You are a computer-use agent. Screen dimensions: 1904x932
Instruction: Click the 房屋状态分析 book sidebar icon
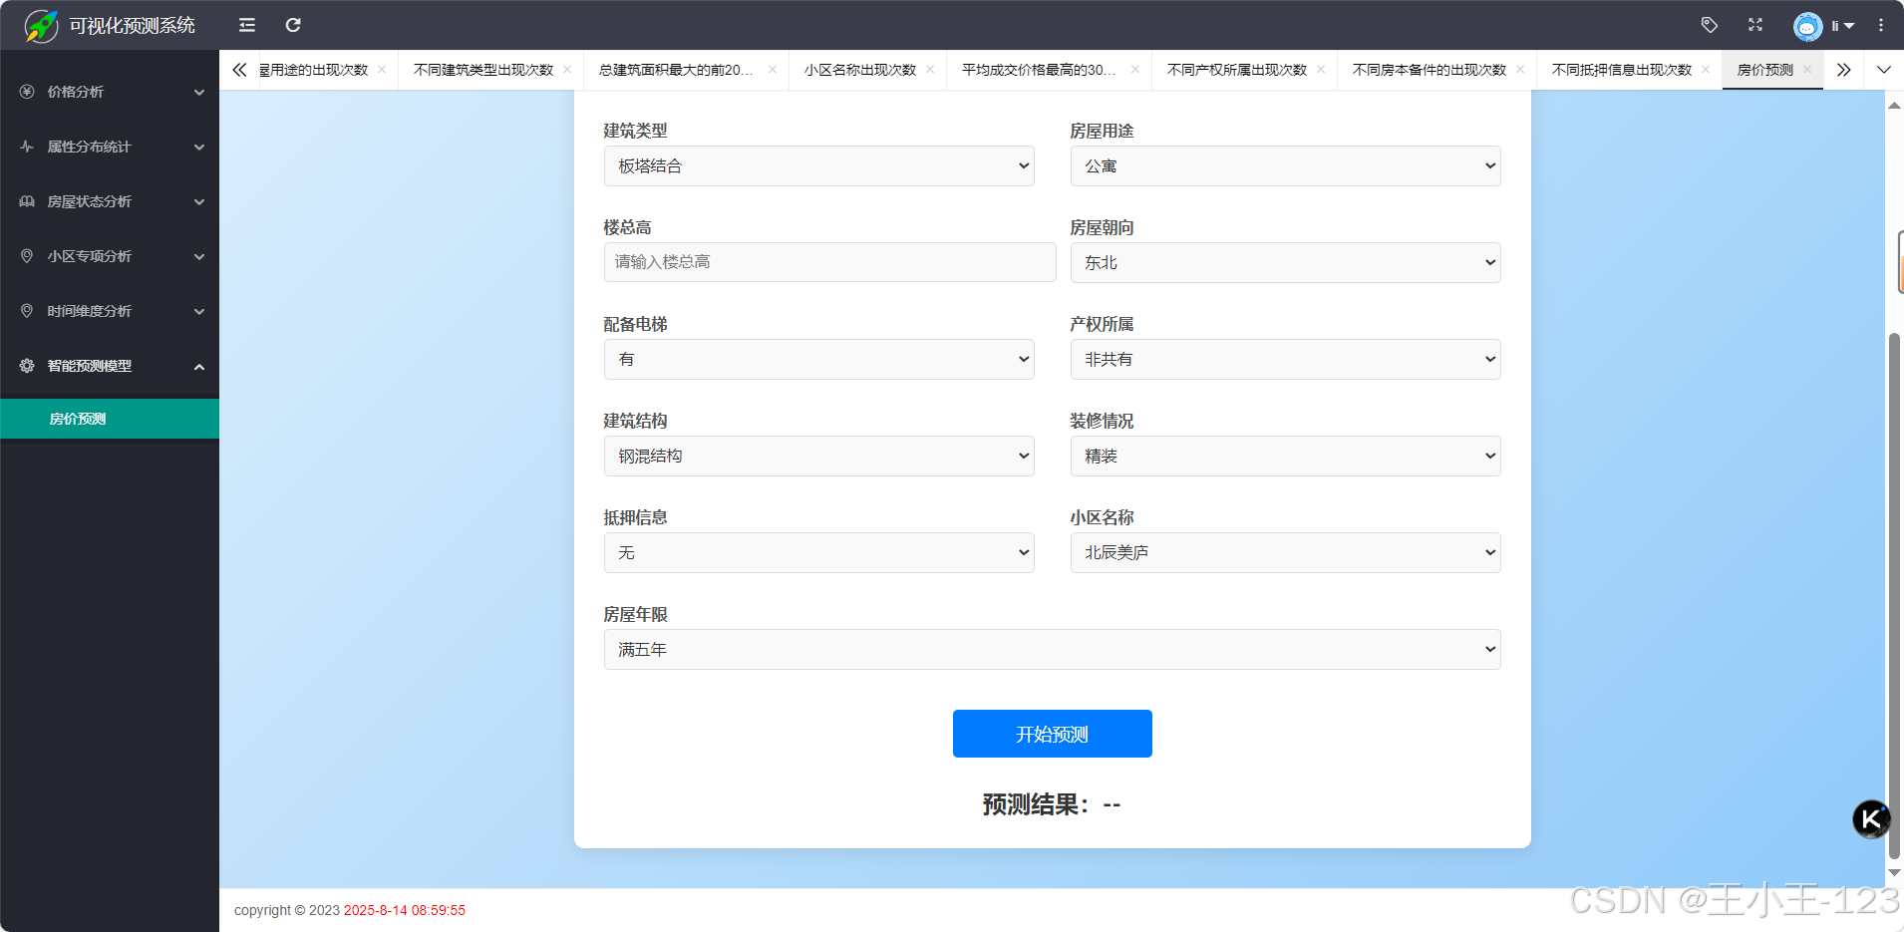[26, 201]
